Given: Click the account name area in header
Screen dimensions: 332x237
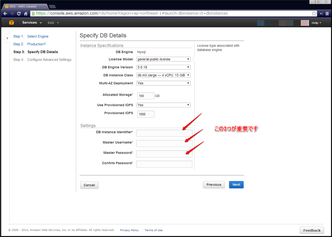Looking at the screenshot, I should point(283,23).
